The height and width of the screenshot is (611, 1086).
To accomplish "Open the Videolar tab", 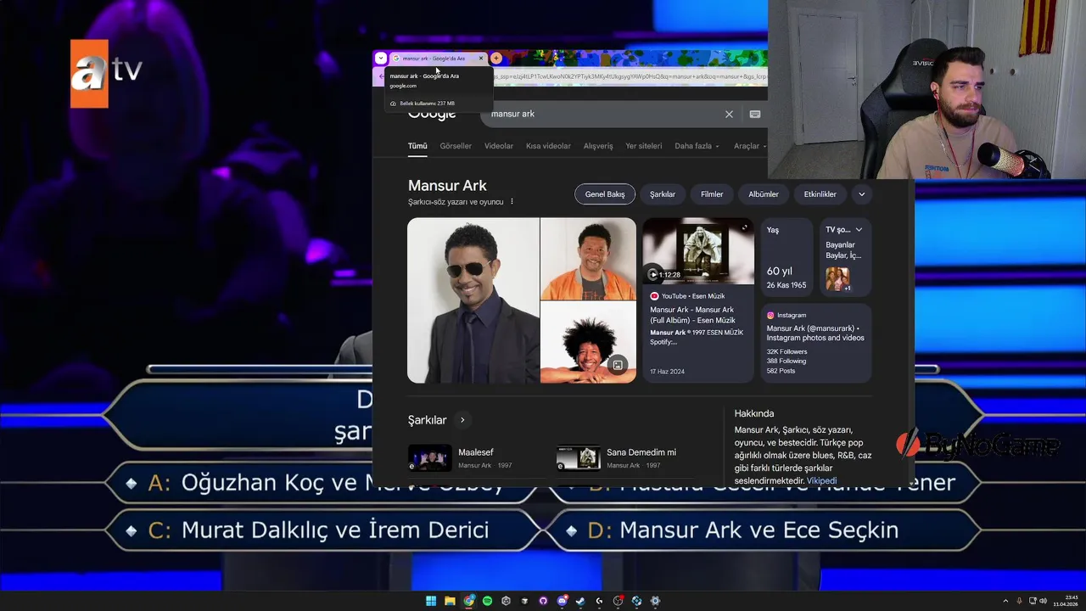I will (x=499, y=146).
